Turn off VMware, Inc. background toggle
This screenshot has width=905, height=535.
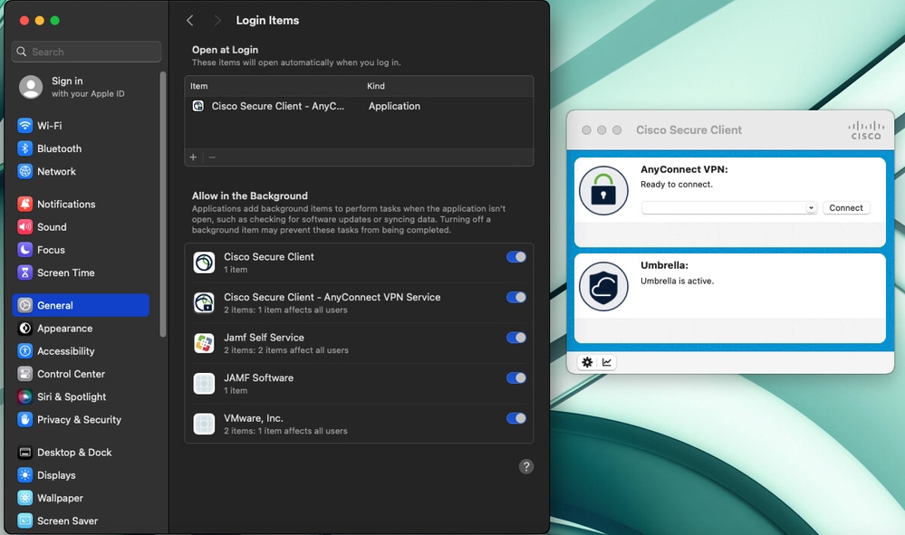515,418
